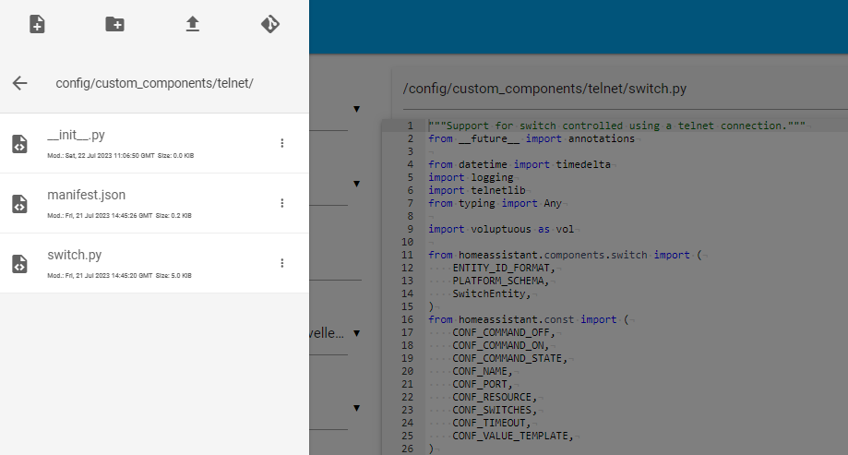Expand the bottommost dropdown arrow behind the sidebar
The image size is (848, 455).
point(356,408)
